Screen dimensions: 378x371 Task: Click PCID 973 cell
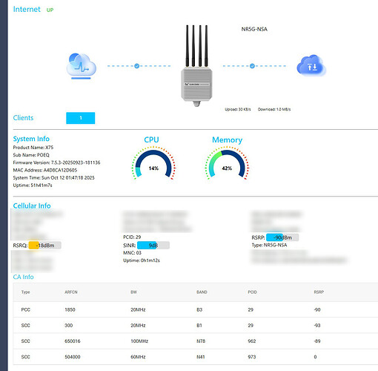pyautogui.click(x=252, y=357)
